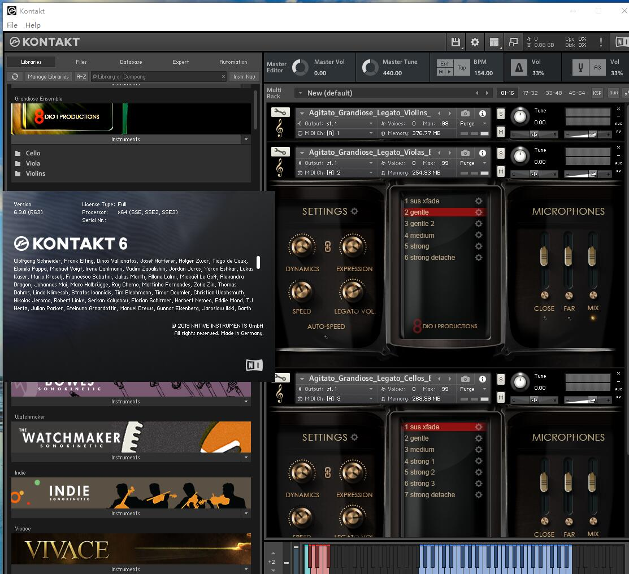
Task: Click the info icon on the Cellos instrument header
Action: [482, 379]
